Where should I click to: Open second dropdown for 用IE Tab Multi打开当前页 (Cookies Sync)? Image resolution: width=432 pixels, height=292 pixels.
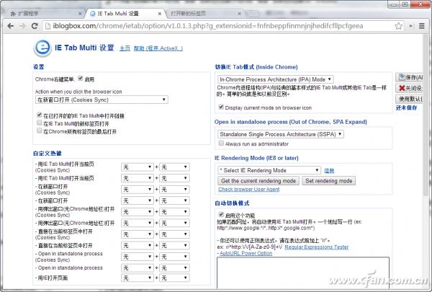pyautogui.click(x=174, y=167)
